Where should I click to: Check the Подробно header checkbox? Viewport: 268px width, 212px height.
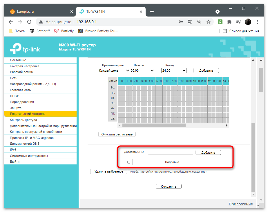[129, 162]
